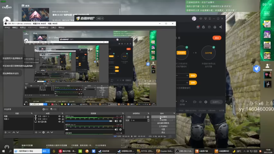This screenshot has width=274, height=154.
Task: Move scene up with arrow icon
Action: coord(14,132)
